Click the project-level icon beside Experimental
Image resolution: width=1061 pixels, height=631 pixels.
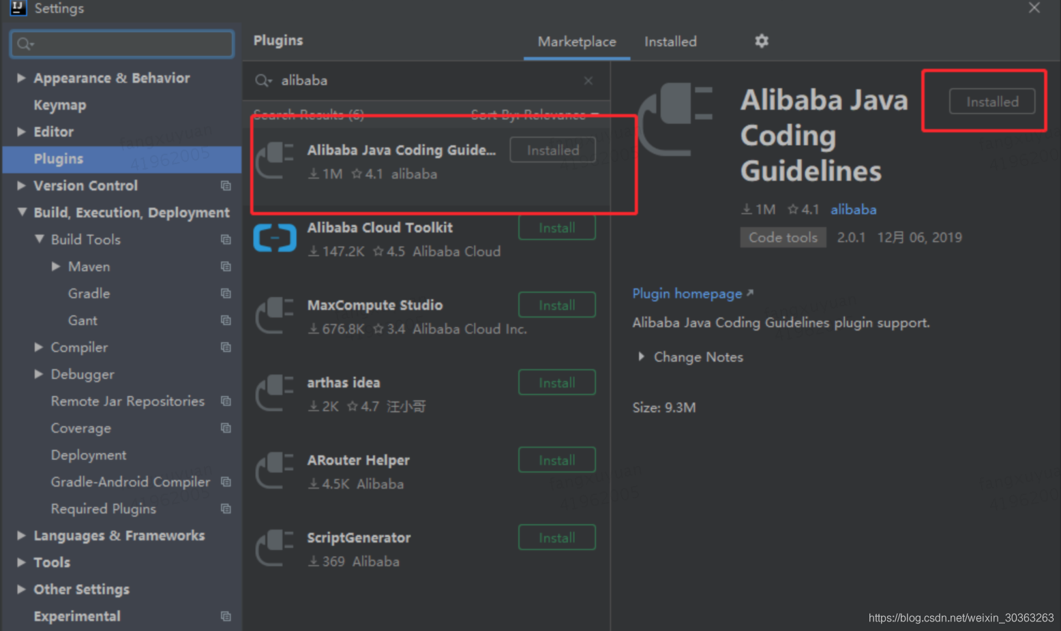[226, 616]
